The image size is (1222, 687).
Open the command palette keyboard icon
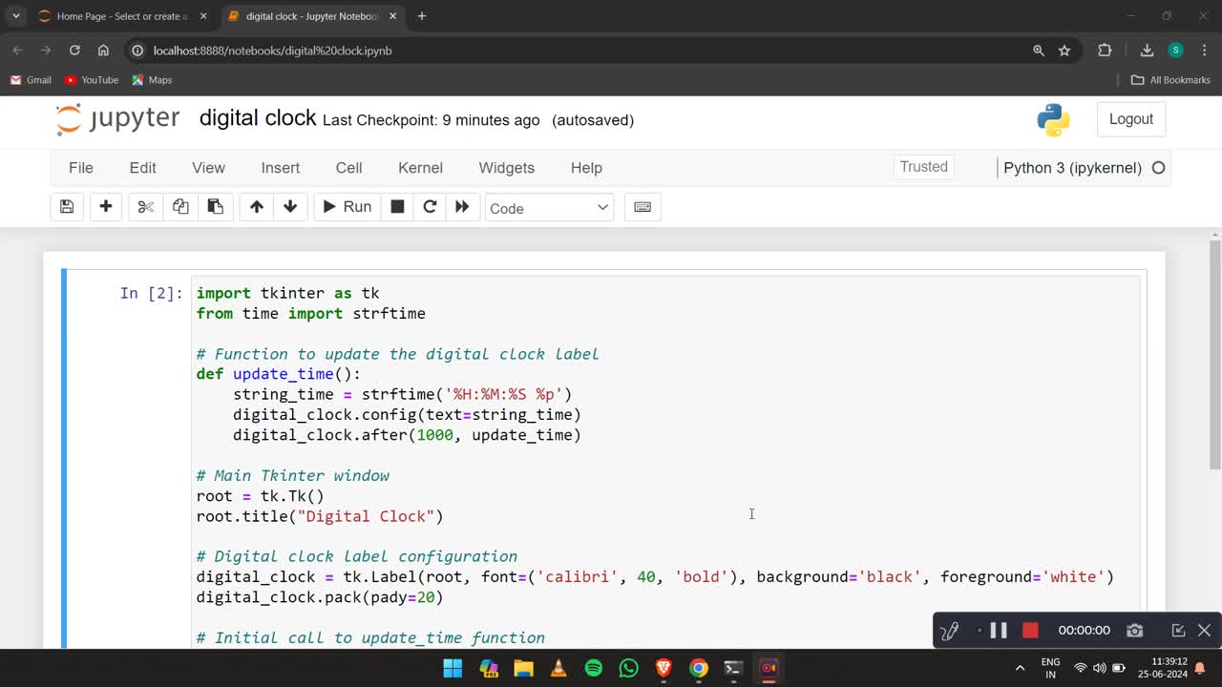pos(643,207)
